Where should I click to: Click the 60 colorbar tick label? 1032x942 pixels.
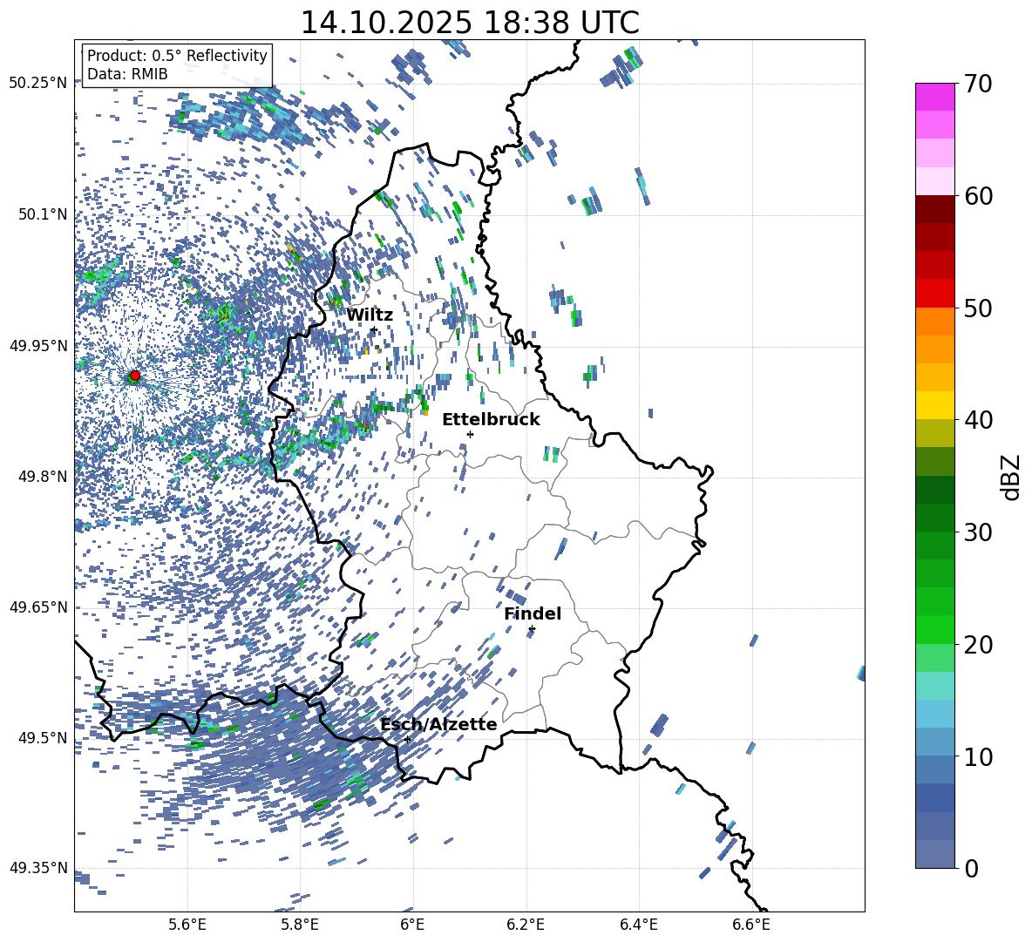point(979,196)
